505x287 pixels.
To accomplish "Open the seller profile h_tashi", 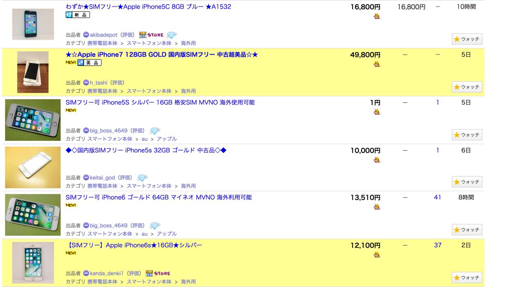I will (98, 83).
